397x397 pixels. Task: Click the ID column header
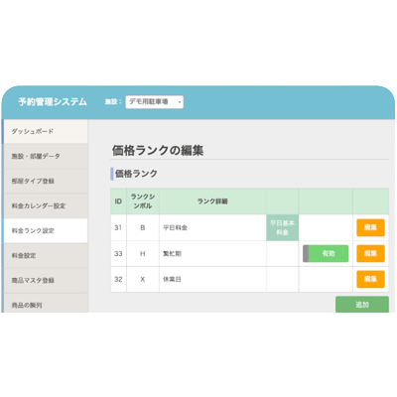pos(118,201)
